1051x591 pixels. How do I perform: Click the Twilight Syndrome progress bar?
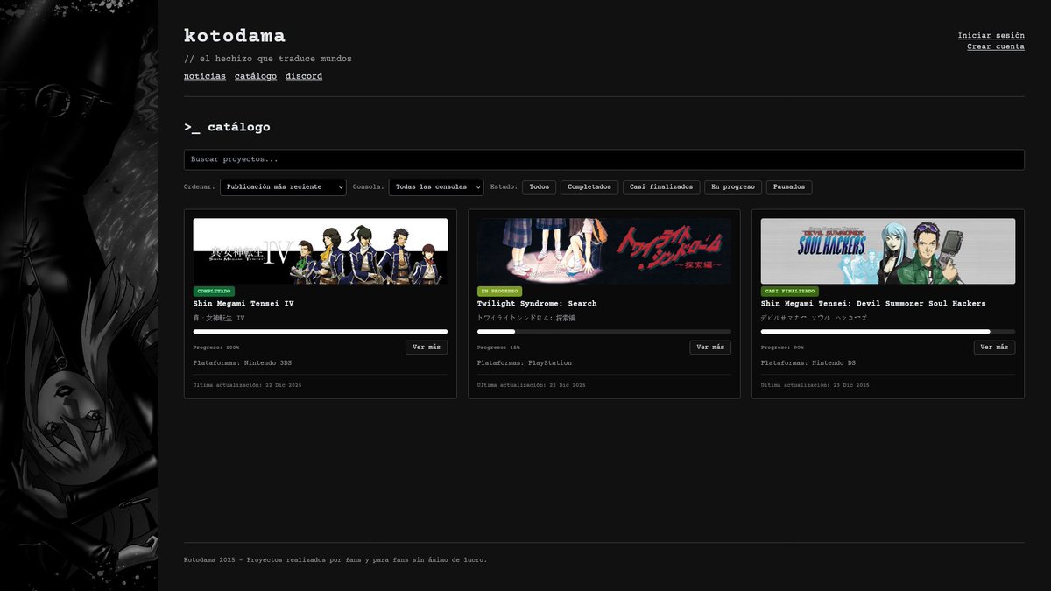604,332
